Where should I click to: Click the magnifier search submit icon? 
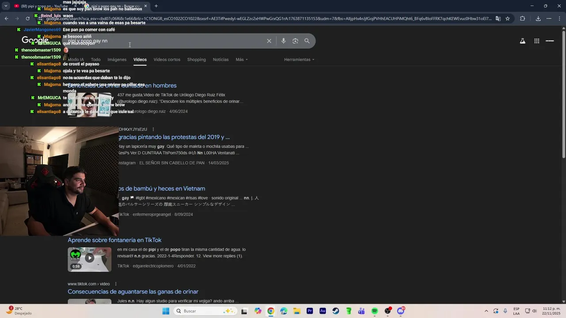point(307,41)
